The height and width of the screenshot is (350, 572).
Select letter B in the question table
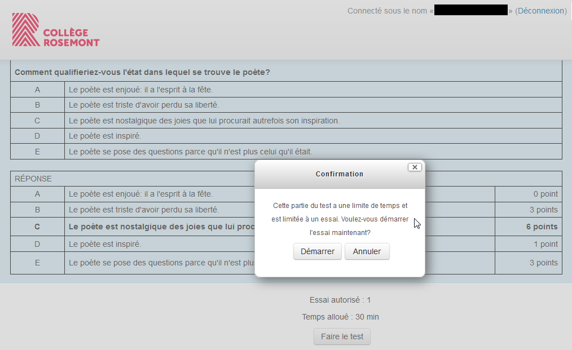coord(37,105)
